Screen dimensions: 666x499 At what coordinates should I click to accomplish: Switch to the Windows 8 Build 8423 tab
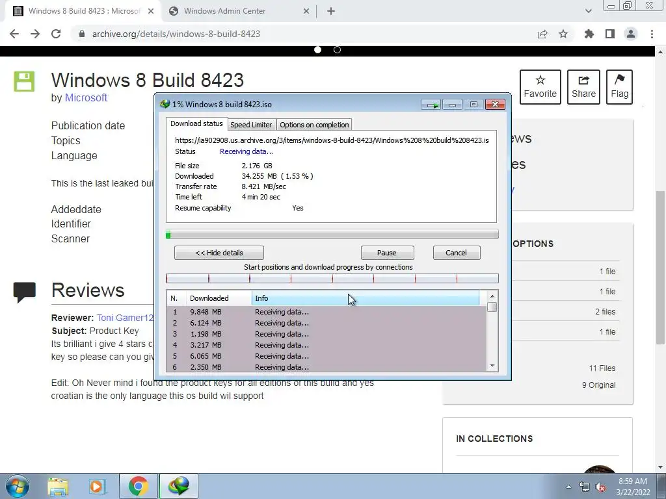click(84, 11)
